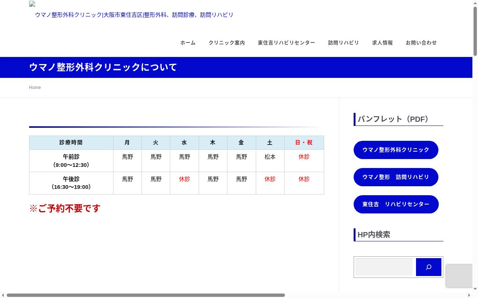This screenshot has height=298, width=478.
Task: Click the broken logo image icon
Action: [x=32, y=4]
